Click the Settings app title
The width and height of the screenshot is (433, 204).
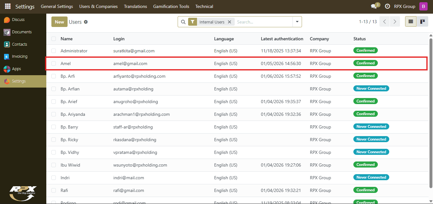(x=25, y=6)
